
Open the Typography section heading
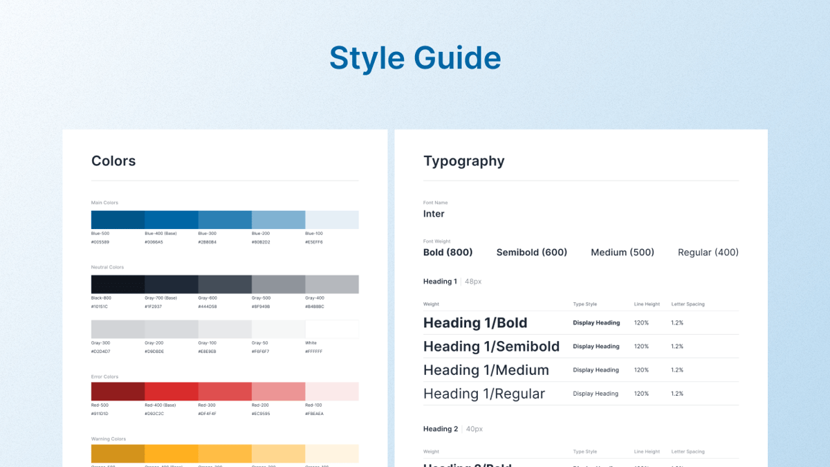464,161
